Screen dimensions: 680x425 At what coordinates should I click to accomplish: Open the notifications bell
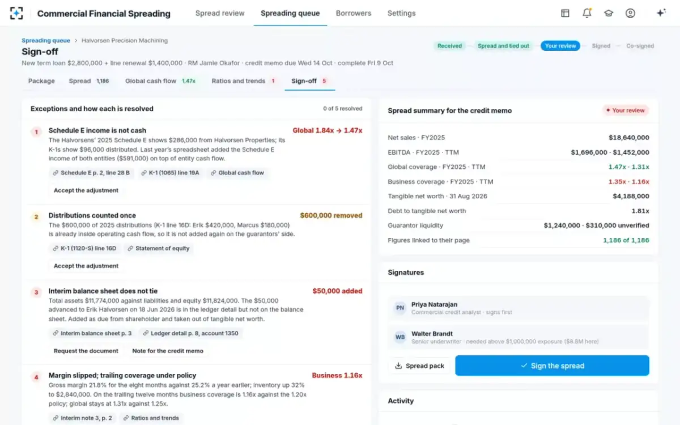(x=587, y=13)
